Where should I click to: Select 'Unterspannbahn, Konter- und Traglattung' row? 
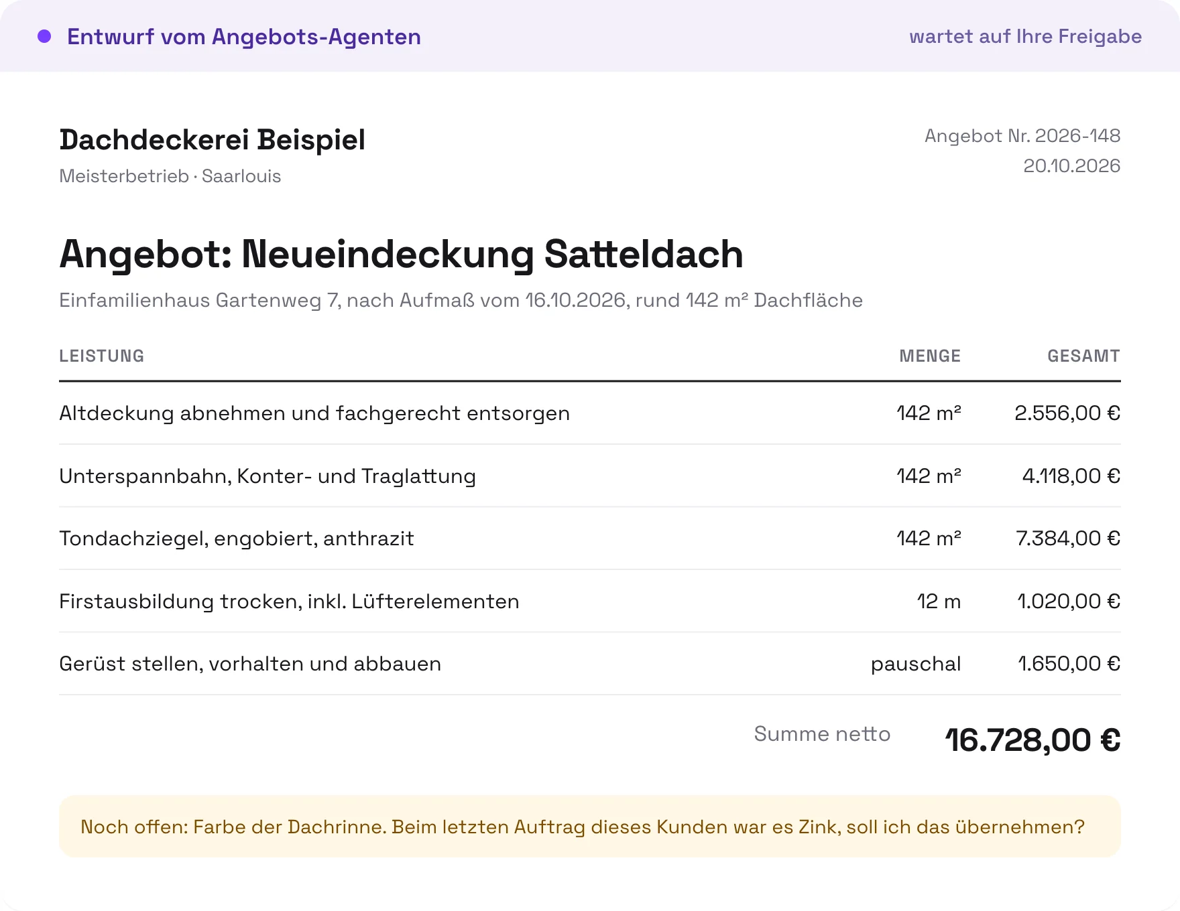[590, 476]
